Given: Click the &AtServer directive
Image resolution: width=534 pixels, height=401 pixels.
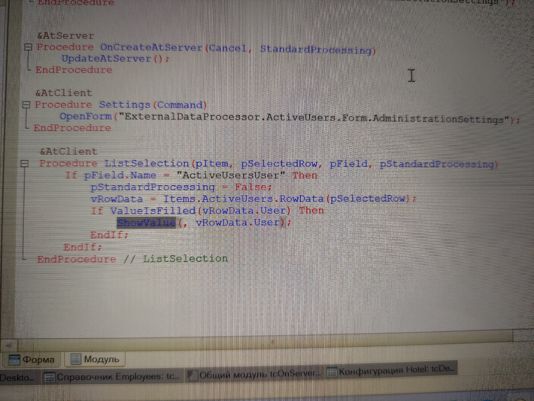Looking at the screenshot, I should [x=67, y=36].
